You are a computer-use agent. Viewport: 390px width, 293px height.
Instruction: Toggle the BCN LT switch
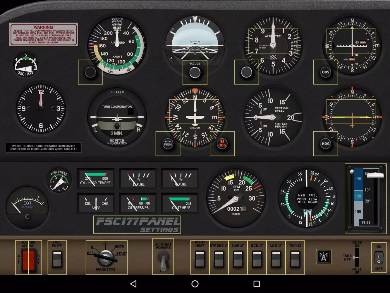[257, 257]
